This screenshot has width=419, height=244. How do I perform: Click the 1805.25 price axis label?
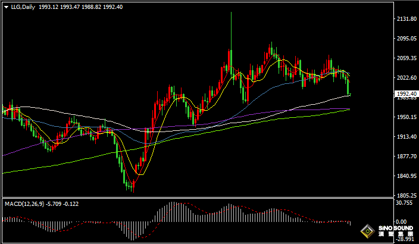click(407, 196)
